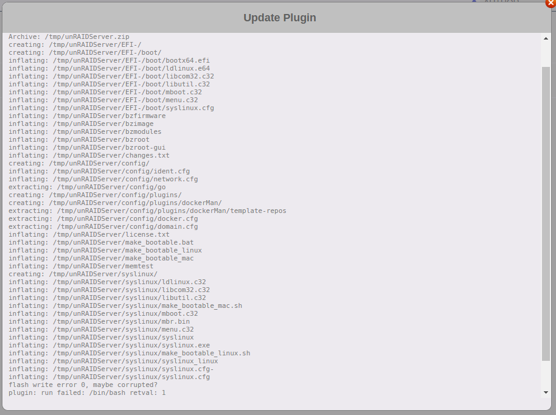Click the line 'Archive: /tmp/unRAIDServer.zip'

coord(69,37)
